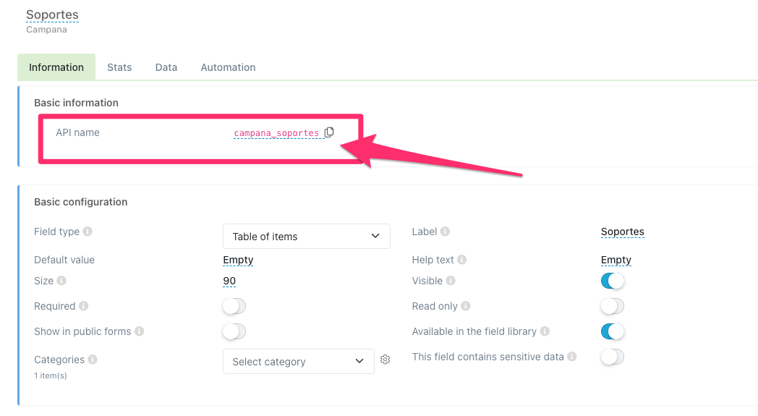Go to the Data tab
This screenshot has width=758, height=416.
pos(166,67)
